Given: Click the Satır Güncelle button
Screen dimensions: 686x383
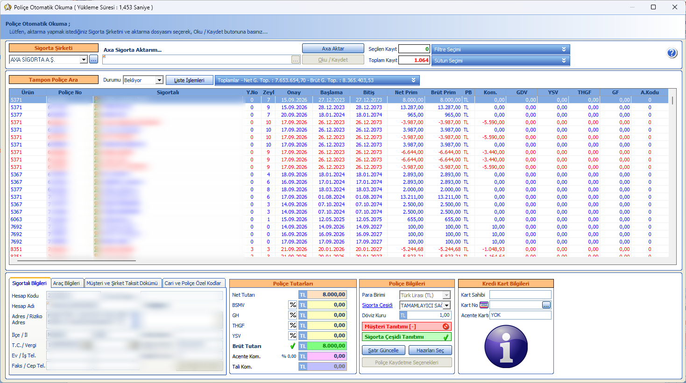Looking at the screenshot, I should [383, 350].
